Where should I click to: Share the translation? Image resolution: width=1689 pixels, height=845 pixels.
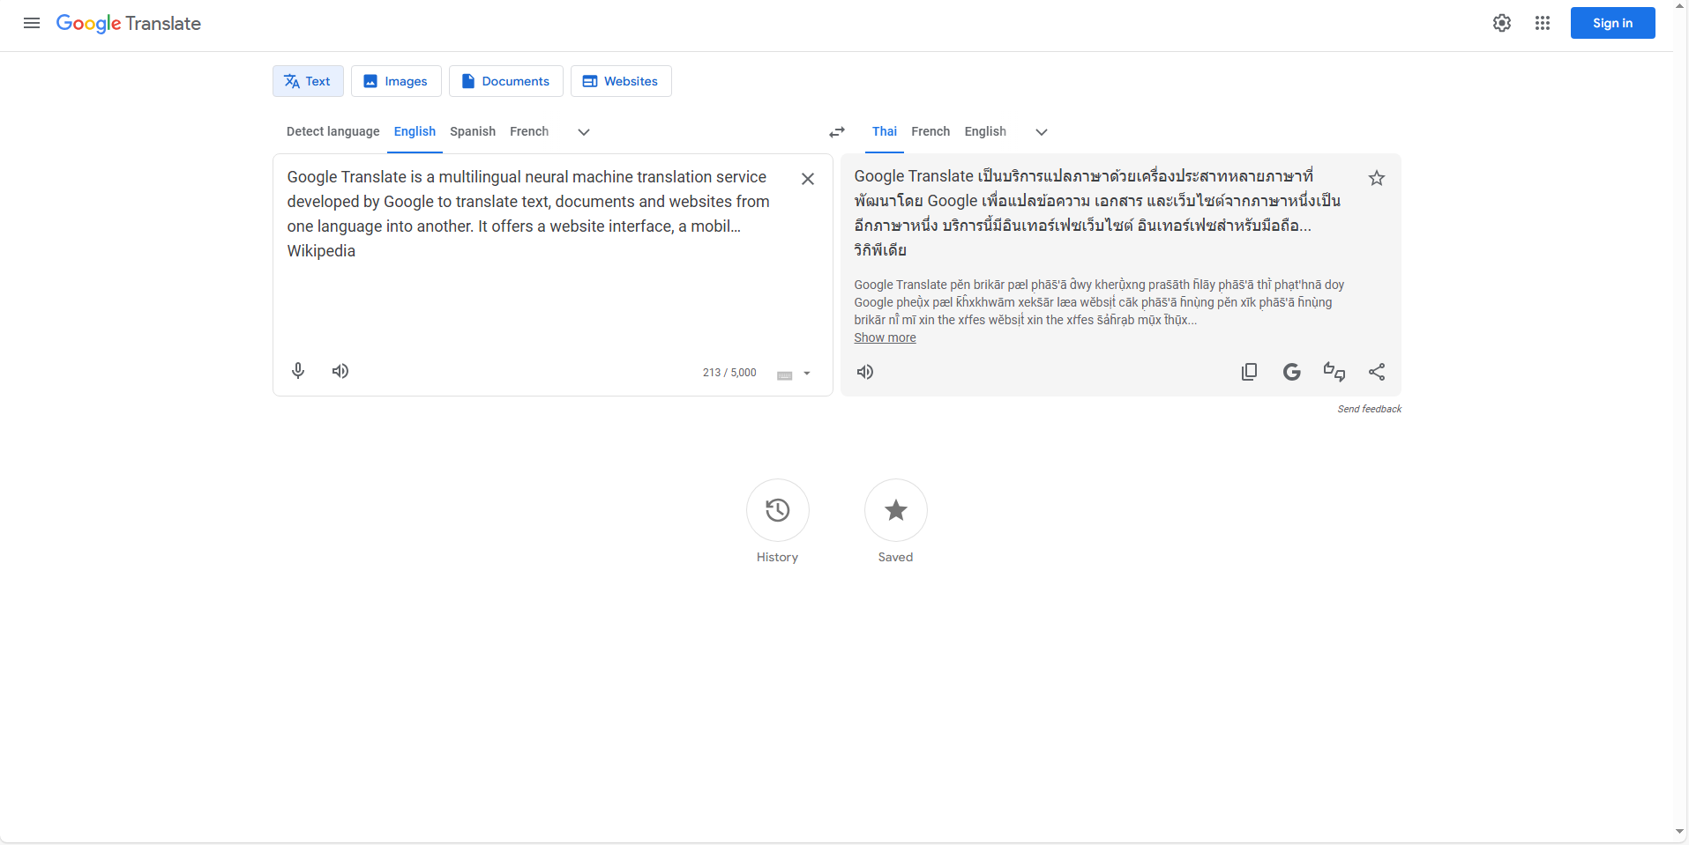coord(1376,371)
